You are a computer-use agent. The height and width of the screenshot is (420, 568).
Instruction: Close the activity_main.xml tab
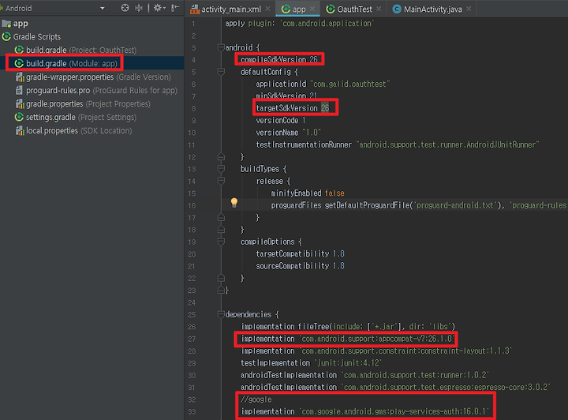click(267, 9)
